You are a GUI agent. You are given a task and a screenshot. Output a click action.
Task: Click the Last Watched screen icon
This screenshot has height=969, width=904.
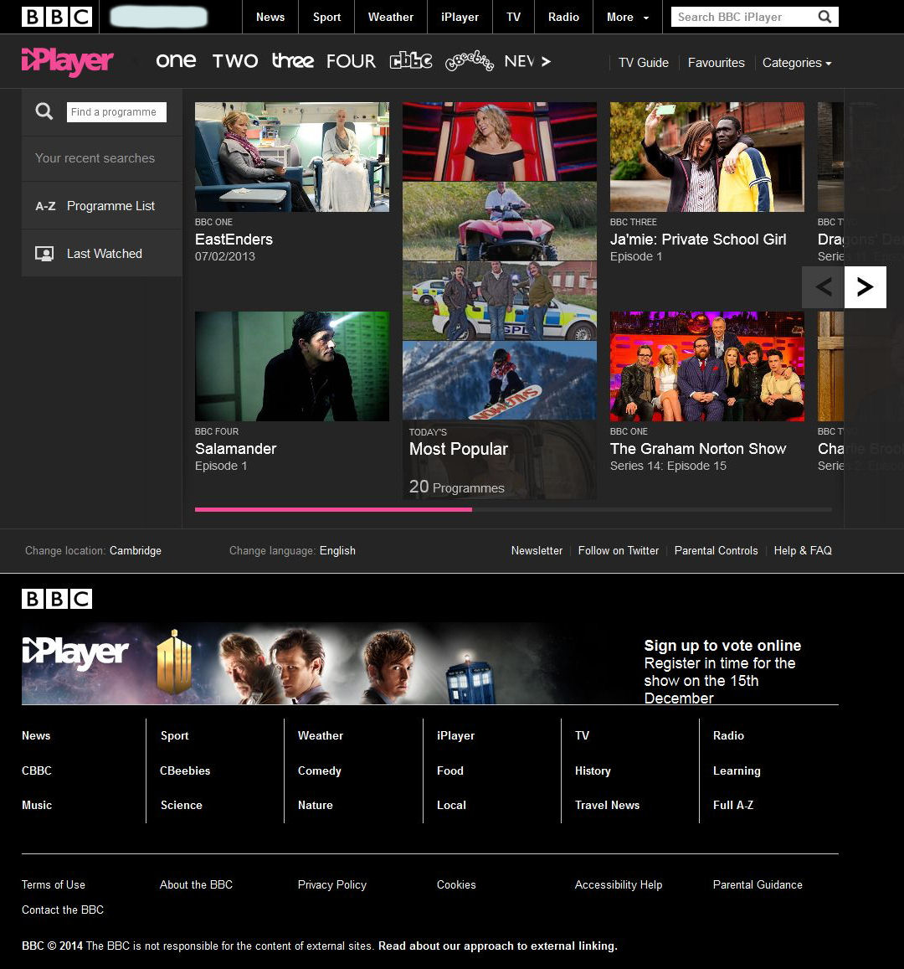44,254
